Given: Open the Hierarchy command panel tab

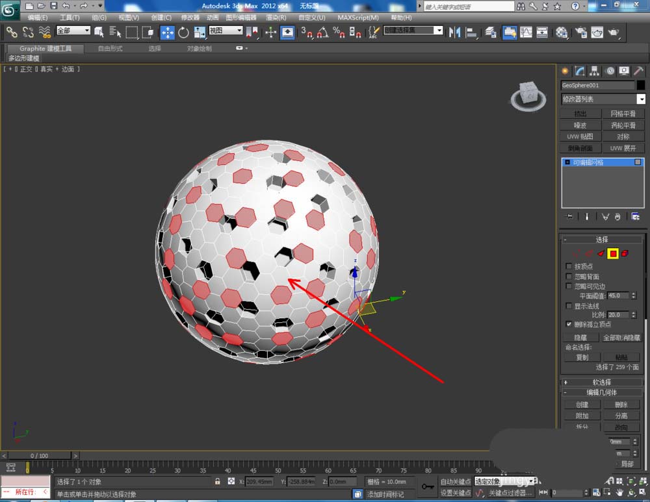Looking at the screenshot, I should click(x=595, y=71).
